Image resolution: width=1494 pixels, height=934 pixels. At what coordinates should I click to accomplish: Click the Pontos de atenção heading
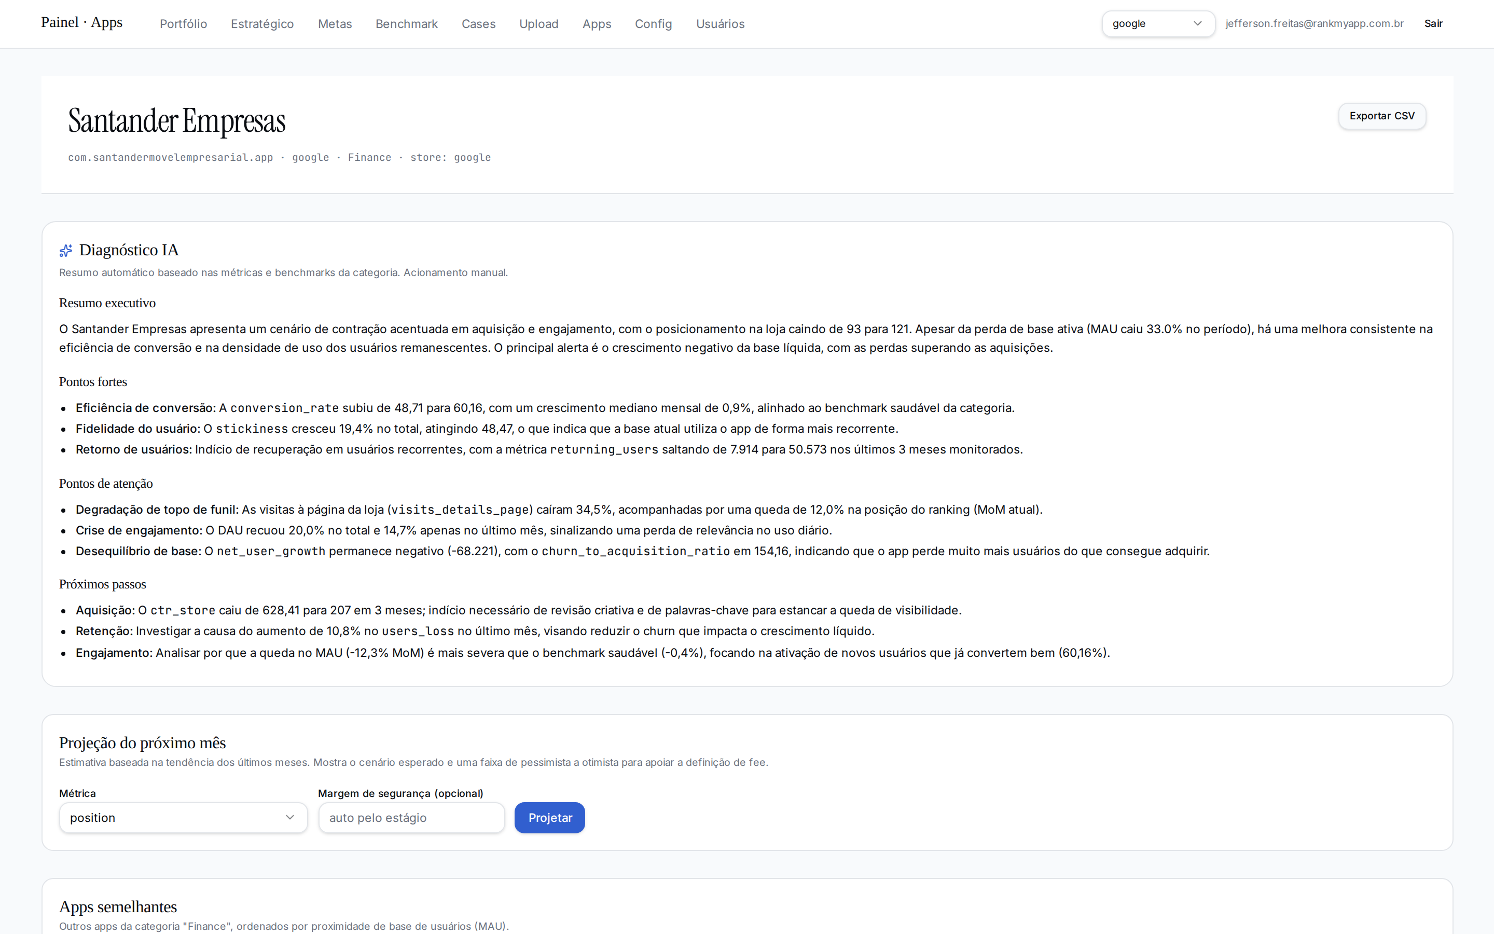pos(106,484)
